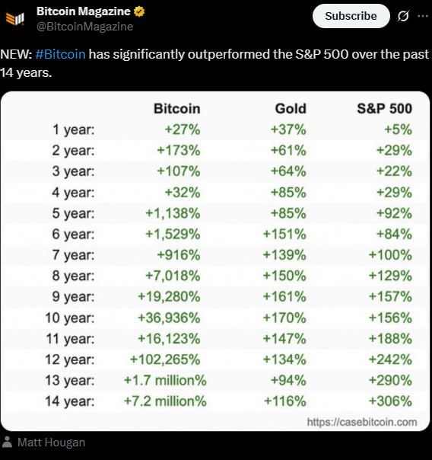Subscribe to Bitcoin Magazine
432x460 pixels.
click(x=351, y=16)
